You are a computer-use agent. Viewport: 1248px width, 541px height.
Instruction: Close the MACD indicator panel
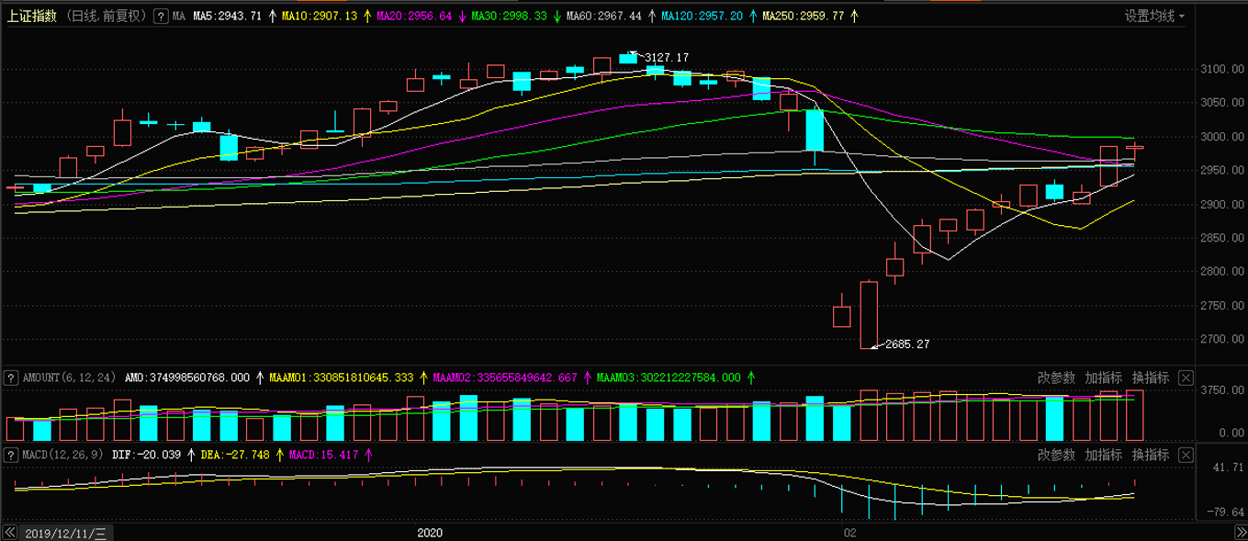point(1186,455)
